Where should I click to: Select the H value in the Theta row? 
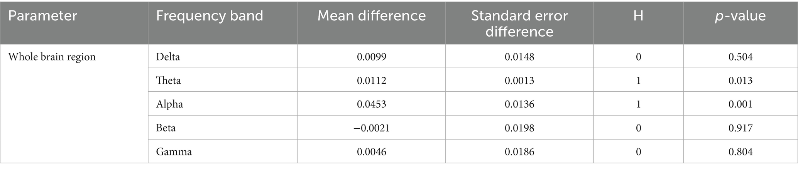coord(638,81)
